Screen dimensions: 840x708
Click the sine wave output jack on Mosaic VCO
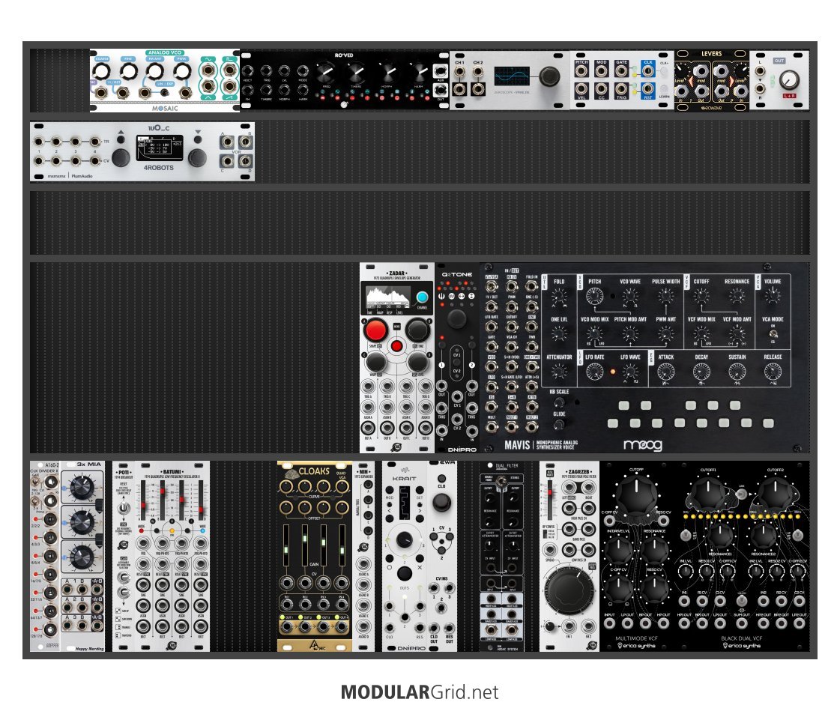pyautogui.click(x=208, y=70)
